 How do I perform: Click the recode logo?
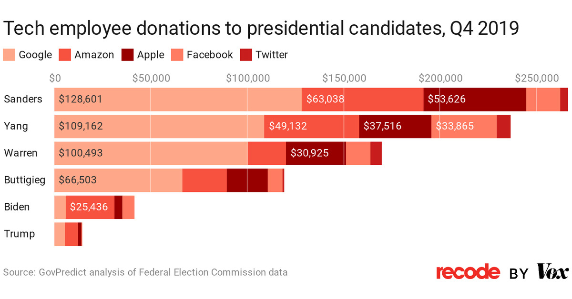tap(468, 272)
